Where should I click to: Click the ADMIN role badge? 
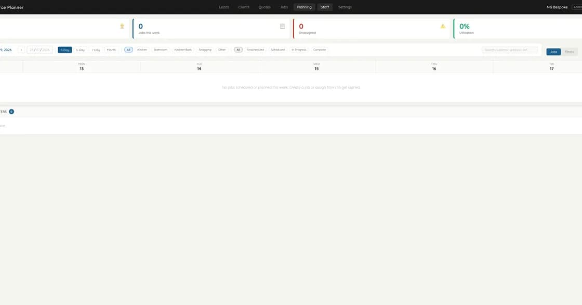tap(577, 7)
